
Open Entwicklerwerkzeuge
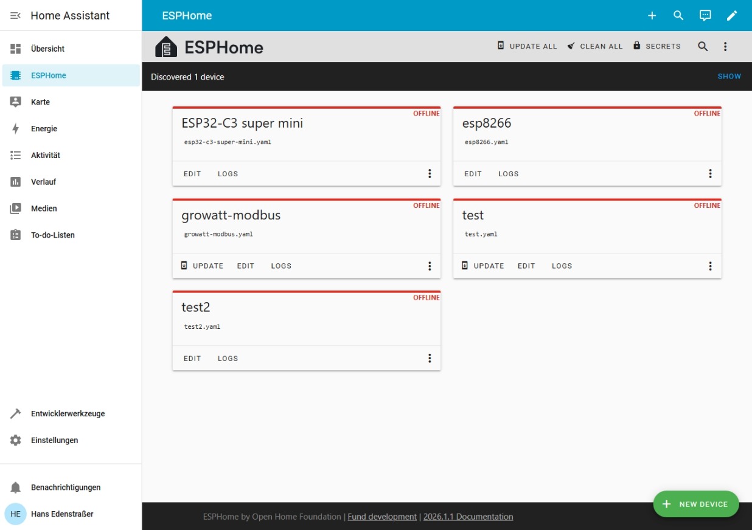click(x=71, y=414)
